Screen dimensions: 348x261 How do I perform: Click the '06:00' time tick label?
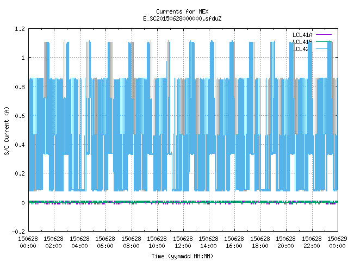coord(105,246)
